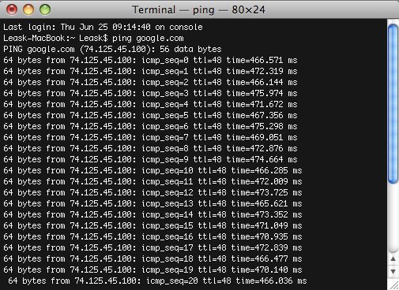
Task: Click the Last login line
Action: tap(103, 27)
